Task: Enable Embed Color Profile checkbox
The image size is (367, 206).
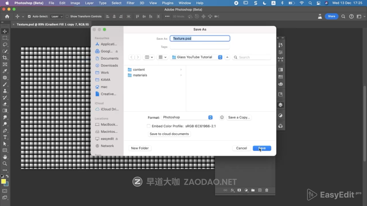Action: coord(148,126)
